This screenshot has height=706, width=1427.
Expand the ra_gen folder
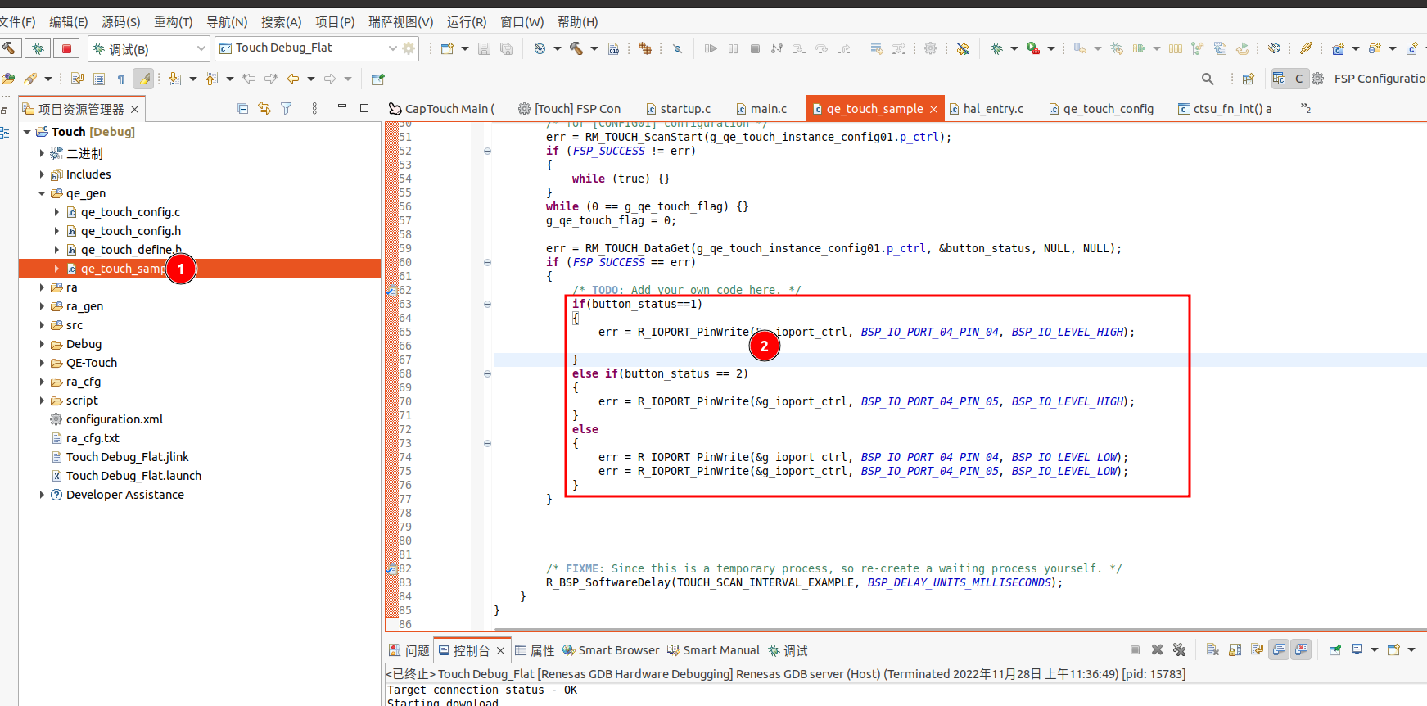point(42,306)
